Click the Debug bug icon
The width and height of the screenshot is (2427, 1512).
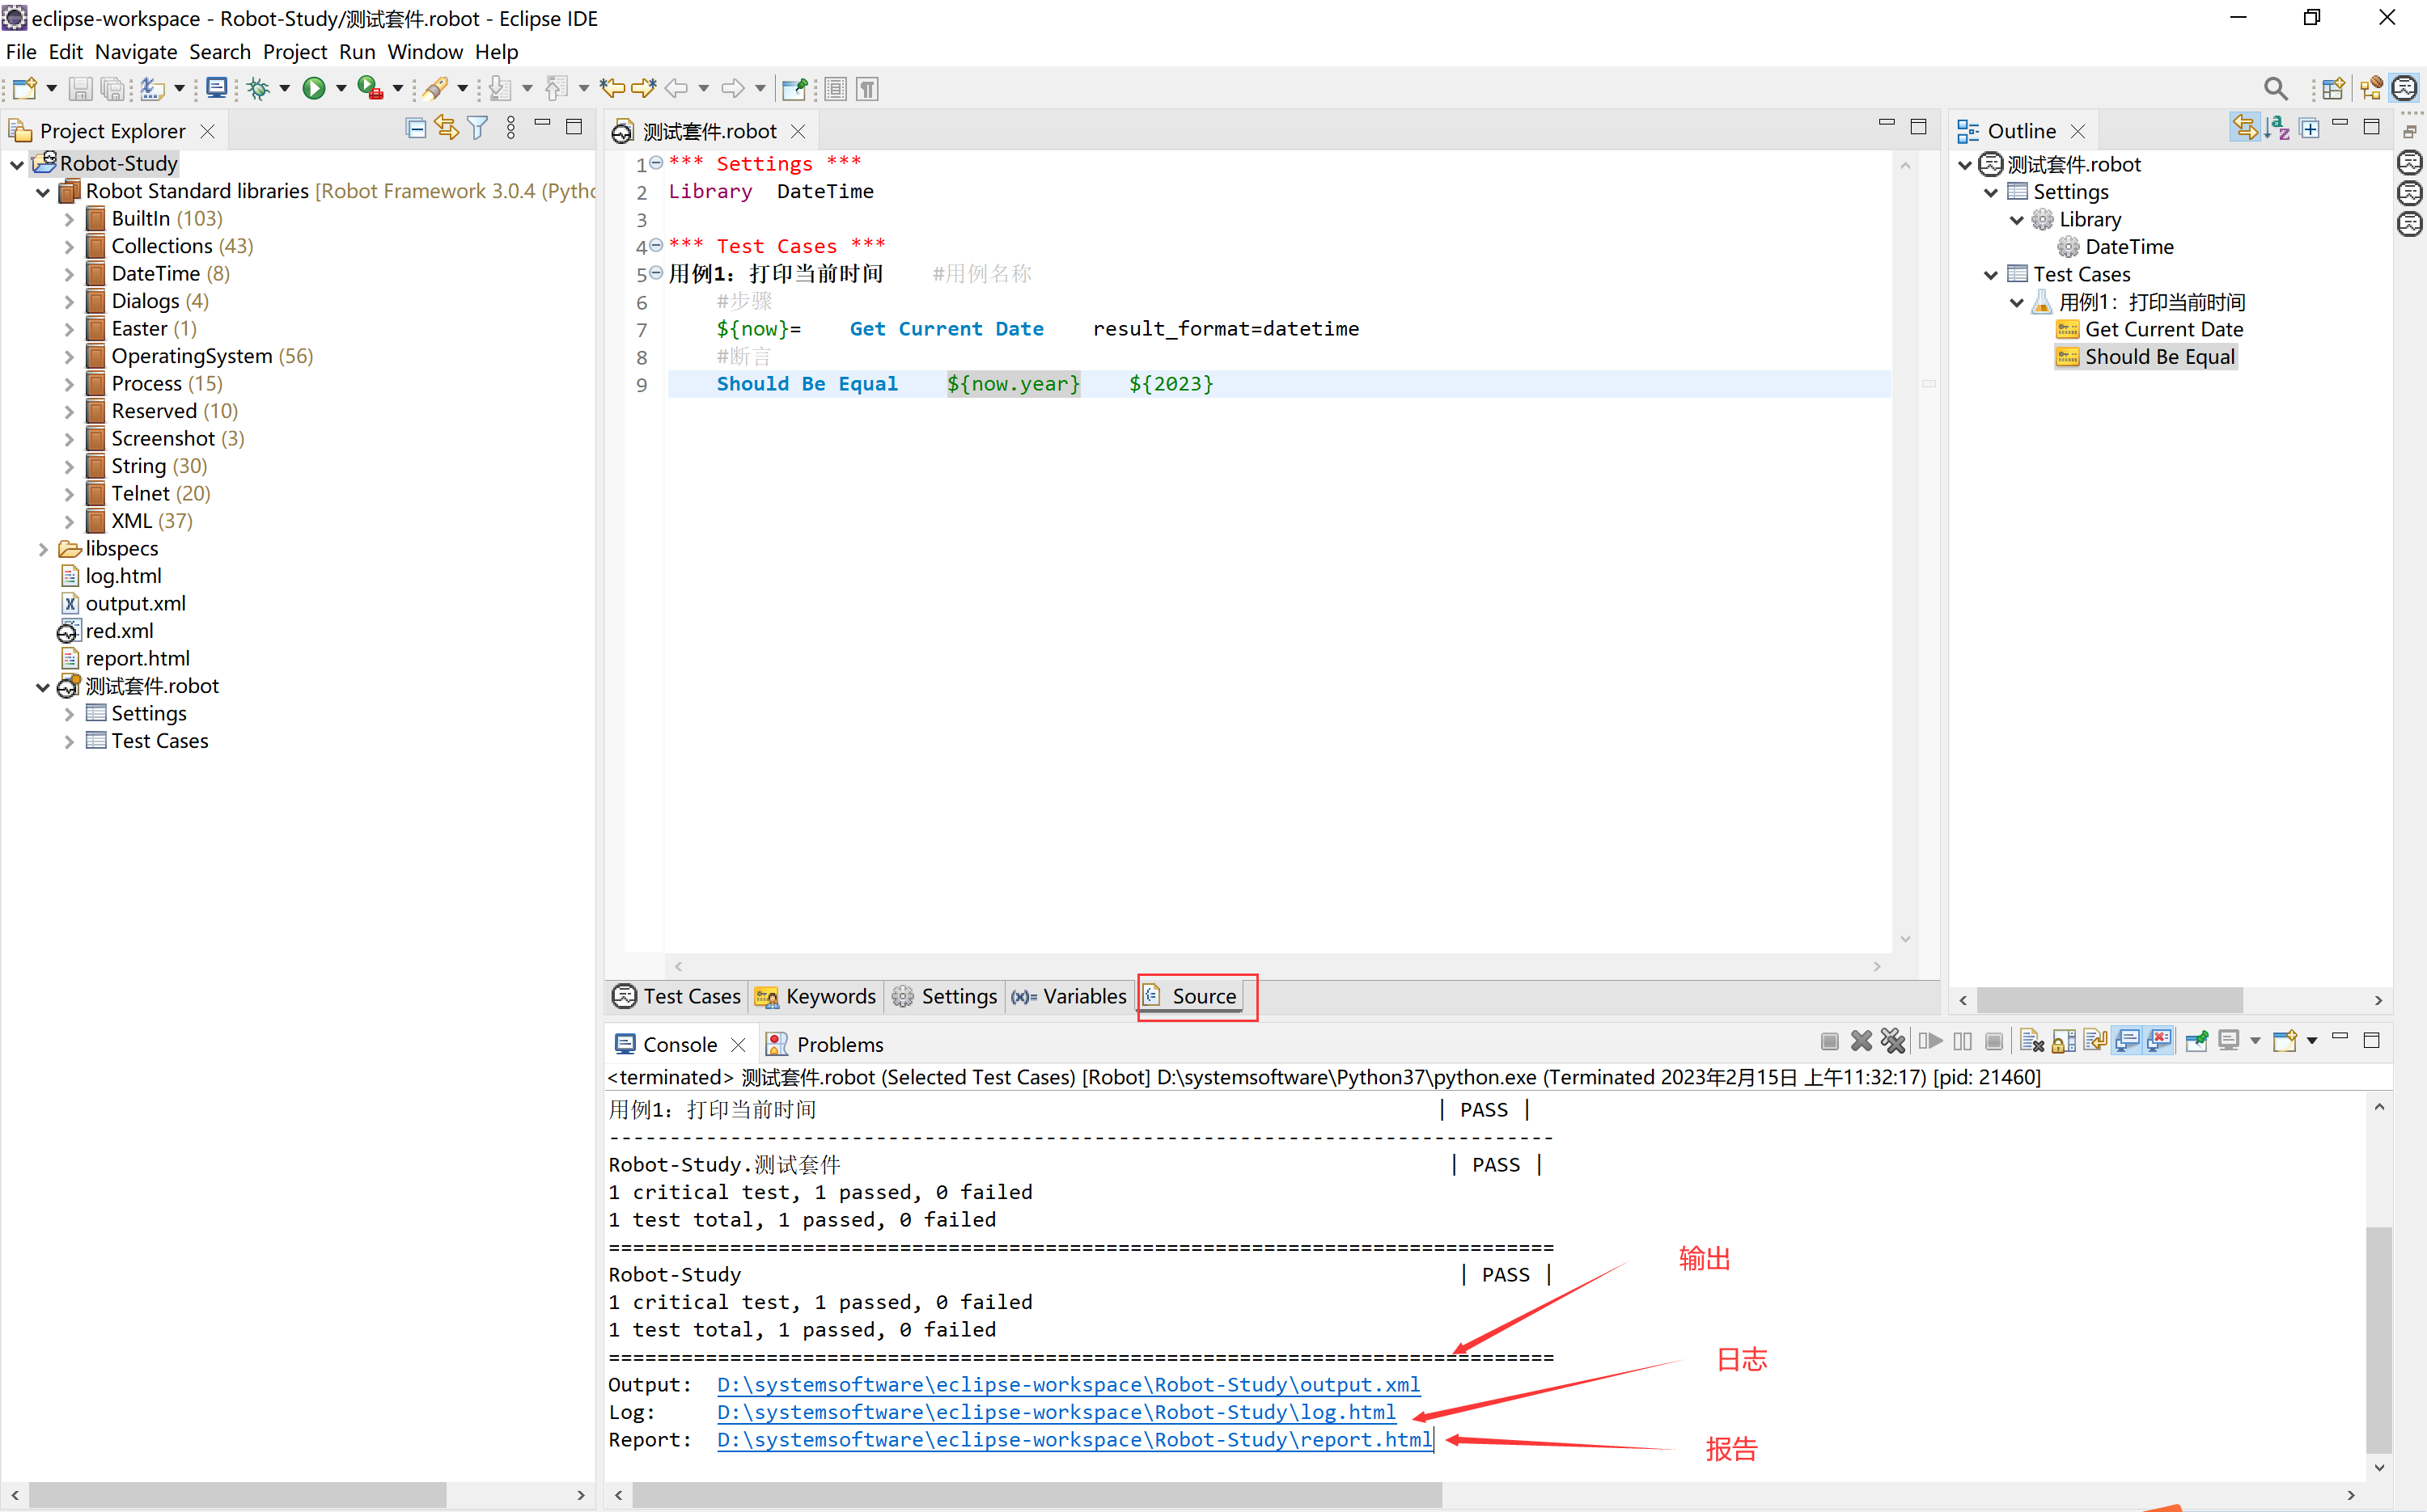point(258,89)
